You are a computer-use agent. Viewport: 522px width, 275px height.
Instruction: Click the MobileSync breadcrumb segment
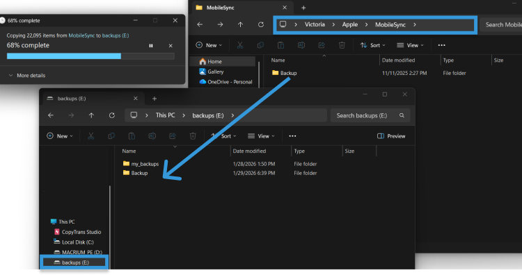point(390,24)
